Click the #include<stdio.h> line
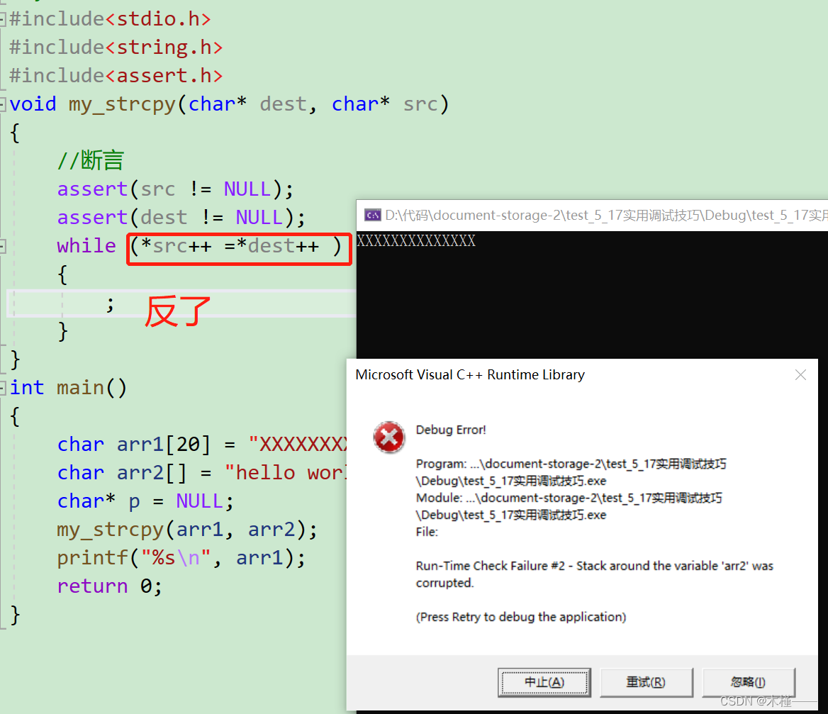 coord(111,20)
